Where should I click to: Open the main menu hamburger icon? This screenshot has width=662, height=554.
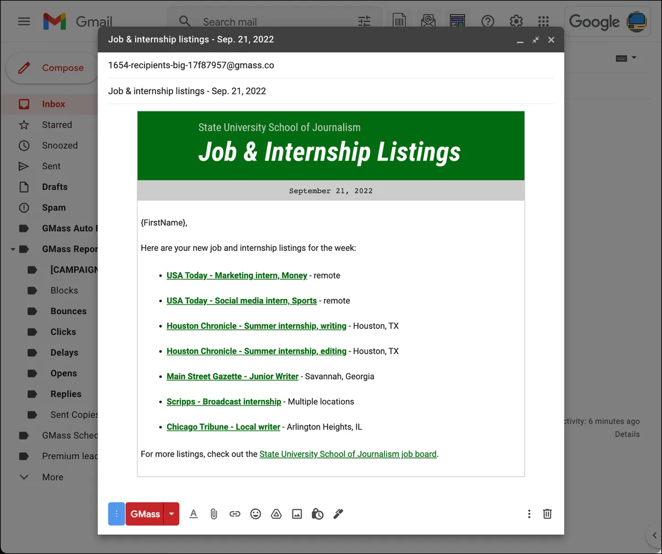(24, 22)
